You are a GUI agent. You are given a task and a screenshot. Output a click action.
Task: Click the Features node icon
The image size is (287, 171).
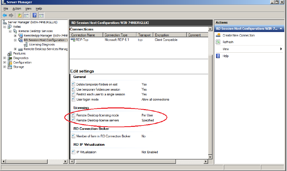pyautogui.click(x=10, y=54)
